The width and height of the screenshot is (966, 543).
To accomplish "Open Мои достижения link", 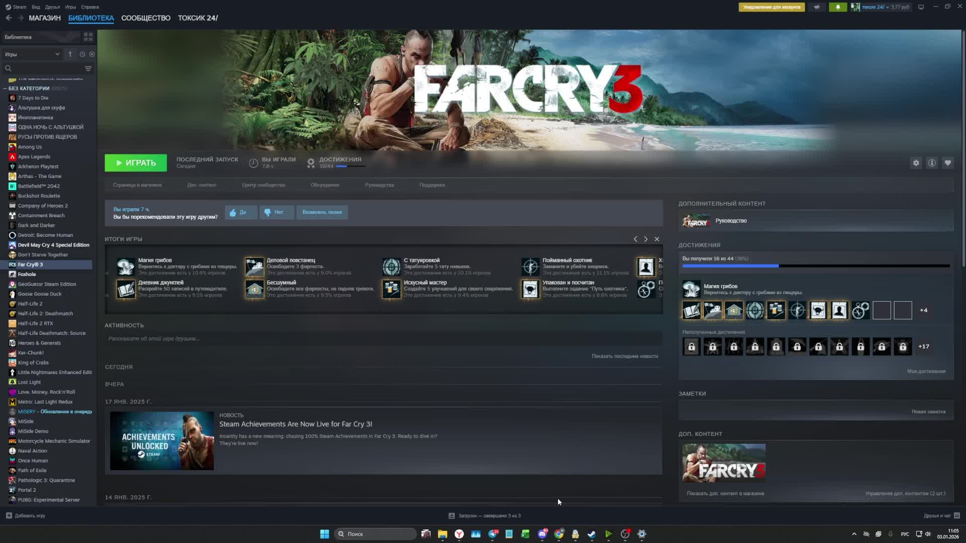I will coord(926,372).
